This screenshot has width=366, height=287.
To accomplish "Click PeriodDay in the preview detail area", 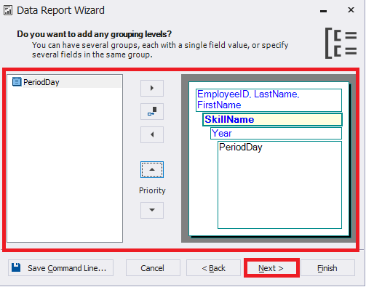I will (241, 147).
